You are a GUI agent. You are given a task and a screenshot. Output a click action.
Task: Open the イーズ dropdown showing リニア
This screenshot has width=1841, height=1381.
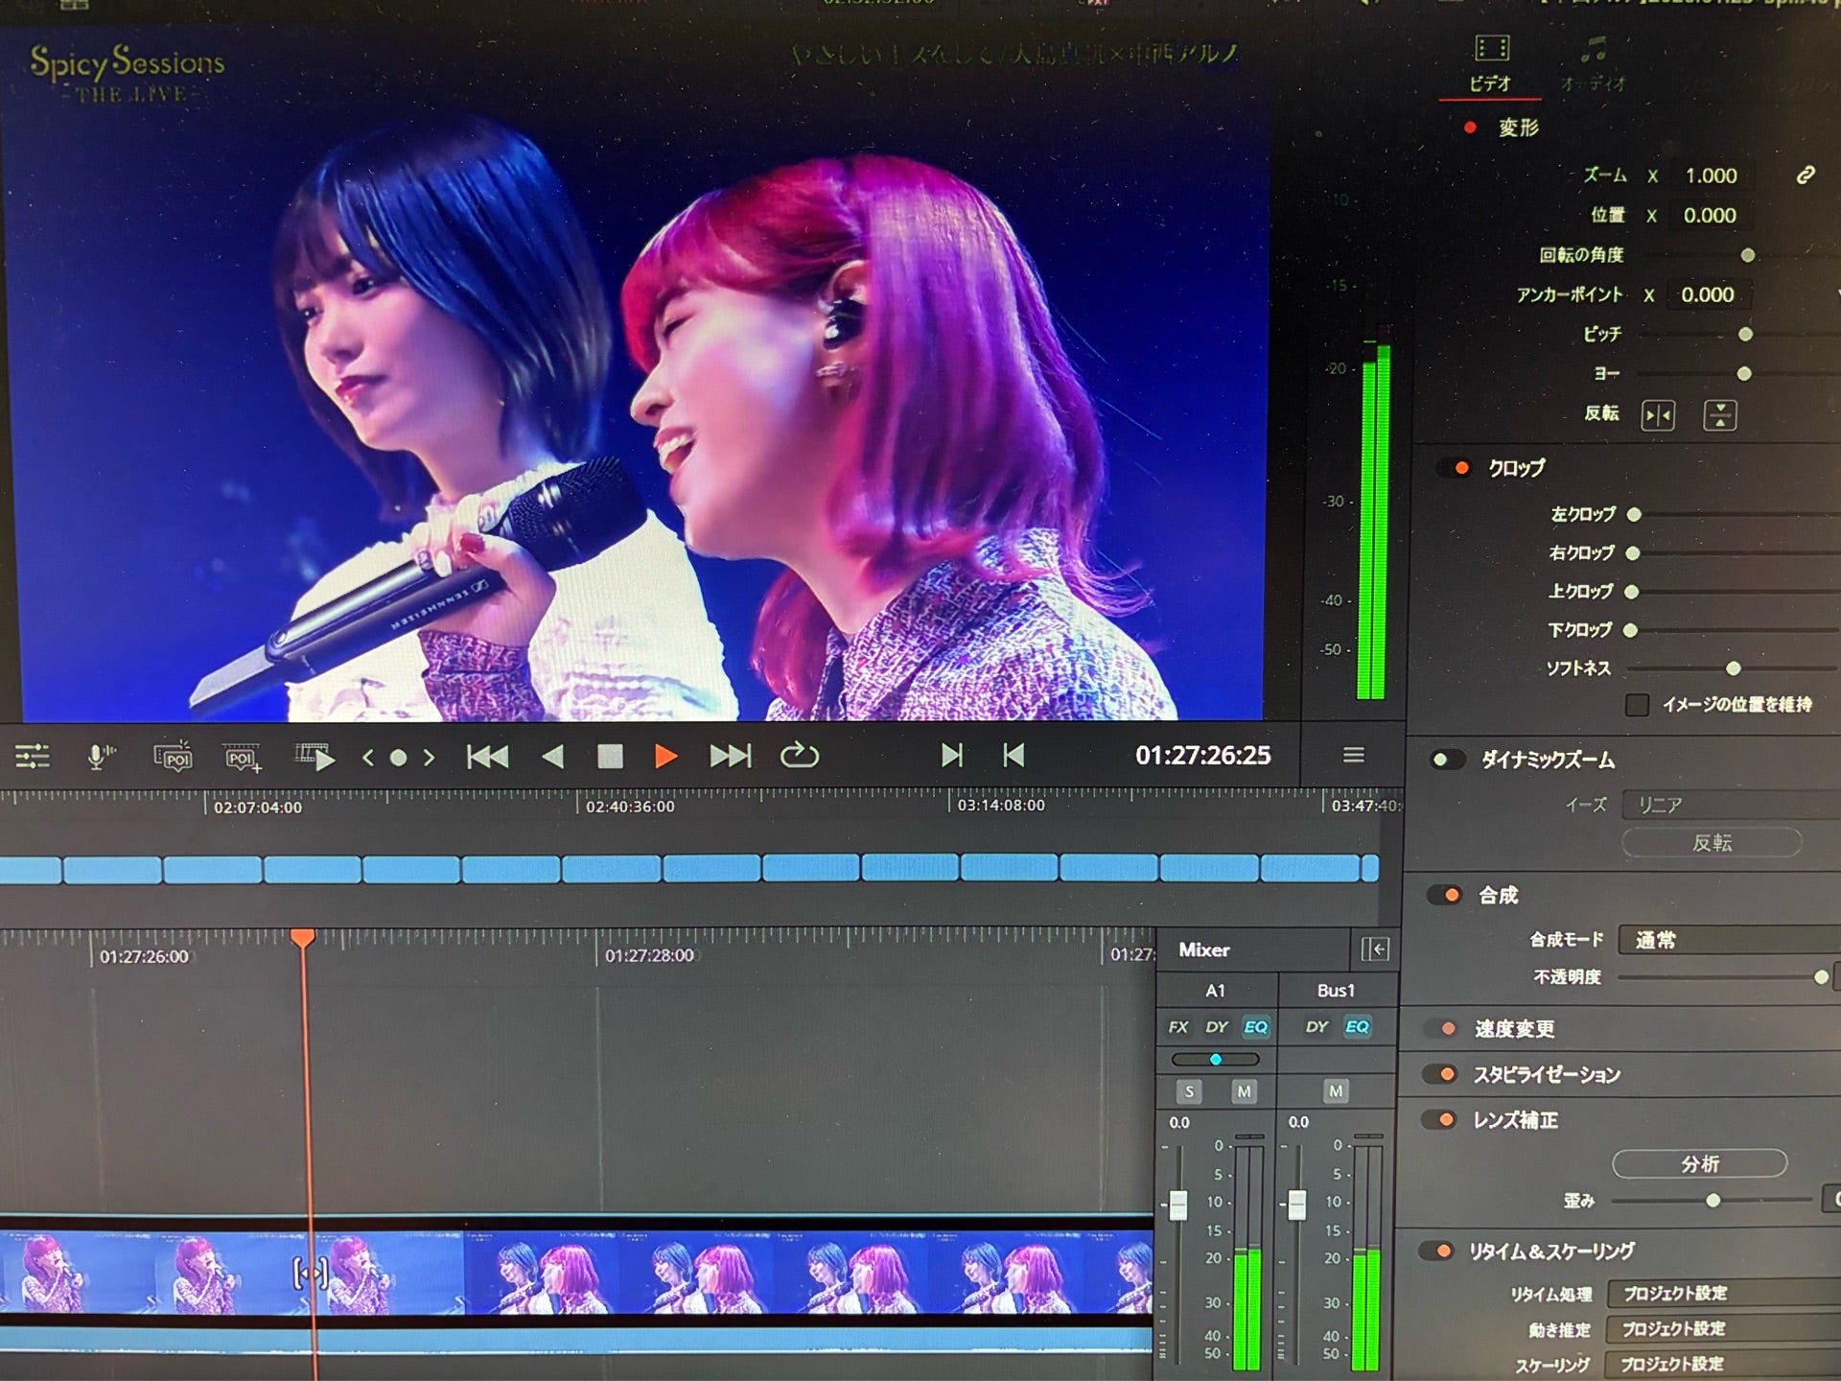[x=1731, y=805]
